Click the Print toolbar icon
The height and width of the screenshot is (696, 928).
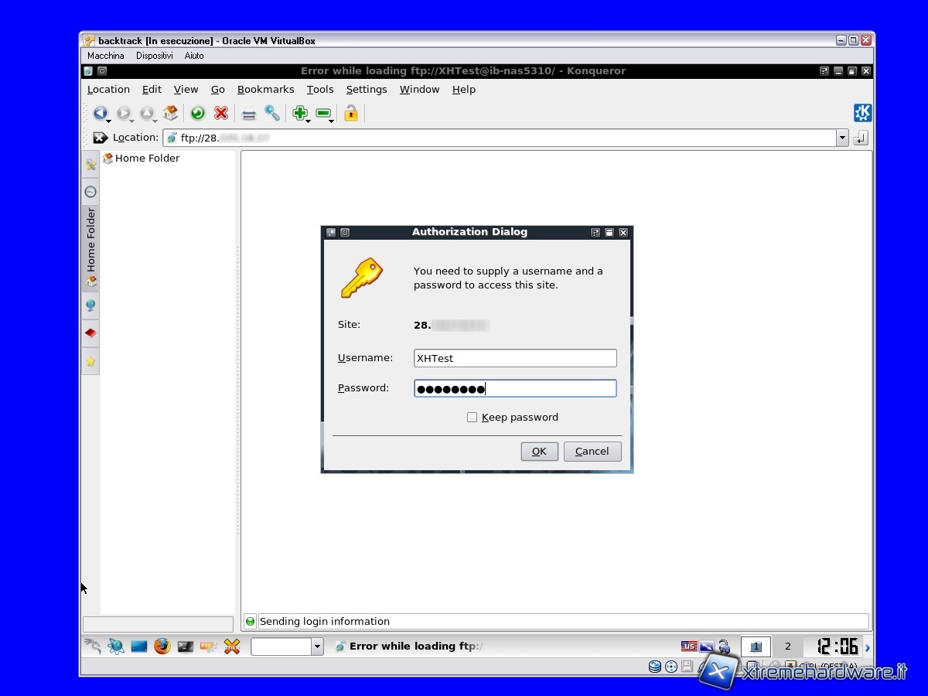coord(249,114)
